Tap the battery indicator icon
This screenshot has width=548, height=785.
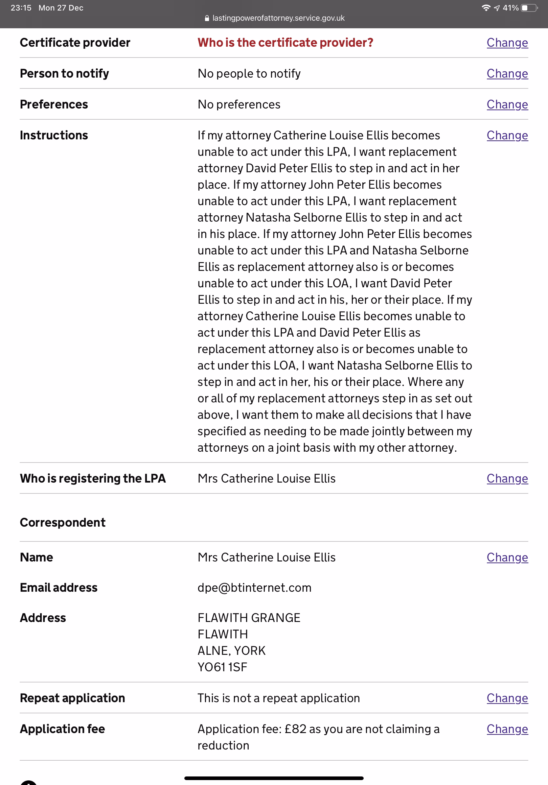point(529,8)
